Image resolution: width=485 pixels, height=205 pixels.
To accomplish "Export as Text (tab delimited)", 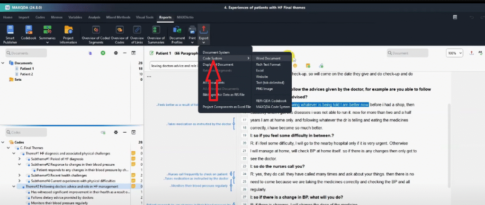I will click(269, 83).
